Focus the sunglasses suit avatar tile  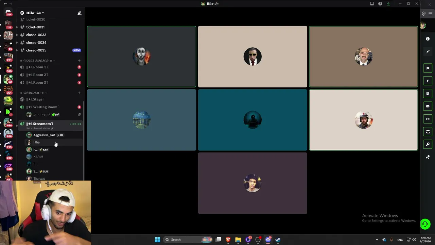coord(253,56)
